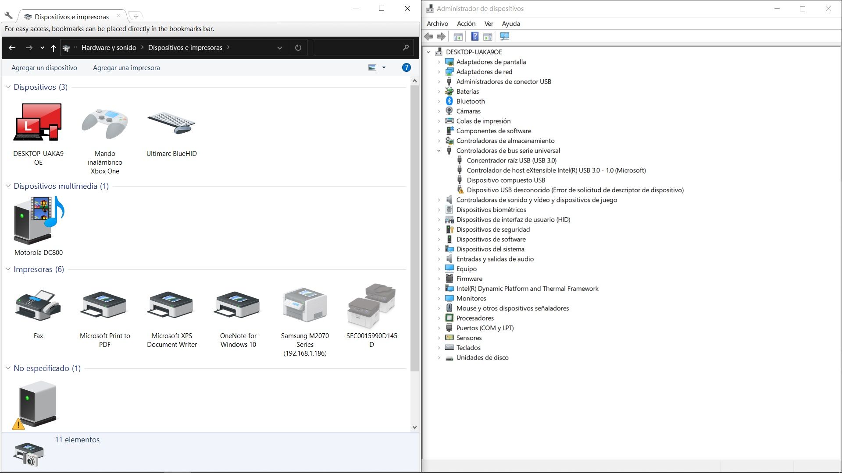
Task: Click the wrench icon in window title
Action: 8,15
